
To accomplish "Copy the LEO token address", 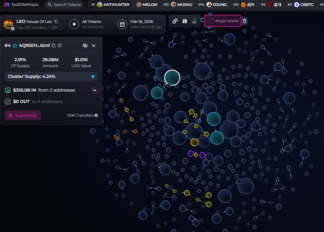I will [56, 22].
